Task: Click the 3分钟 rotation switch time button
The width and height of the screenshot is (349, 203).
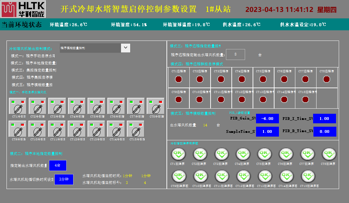Action: tap(64, 179)
